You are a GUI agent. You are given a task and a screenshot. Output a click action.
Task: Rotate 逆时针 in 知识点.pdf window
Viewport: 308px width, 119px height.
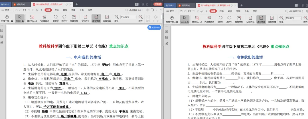pos(64,19)
